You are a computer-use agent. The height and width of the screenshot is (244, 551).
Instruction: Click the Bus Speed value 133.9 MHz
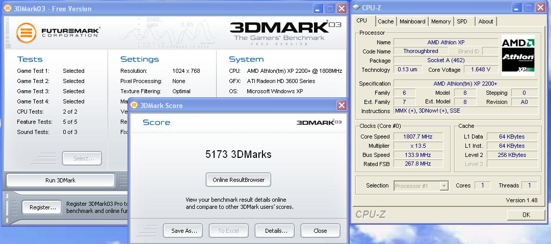pos(418,155)
